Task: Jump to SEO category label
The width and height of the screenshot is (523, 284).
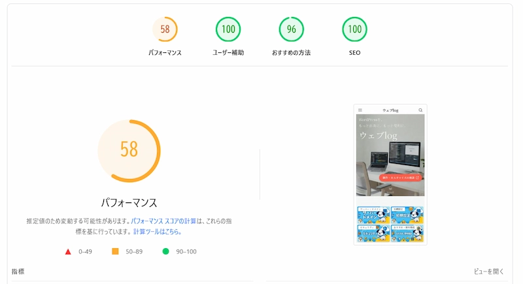Action: pyautogui.click(x=354, y=53)
